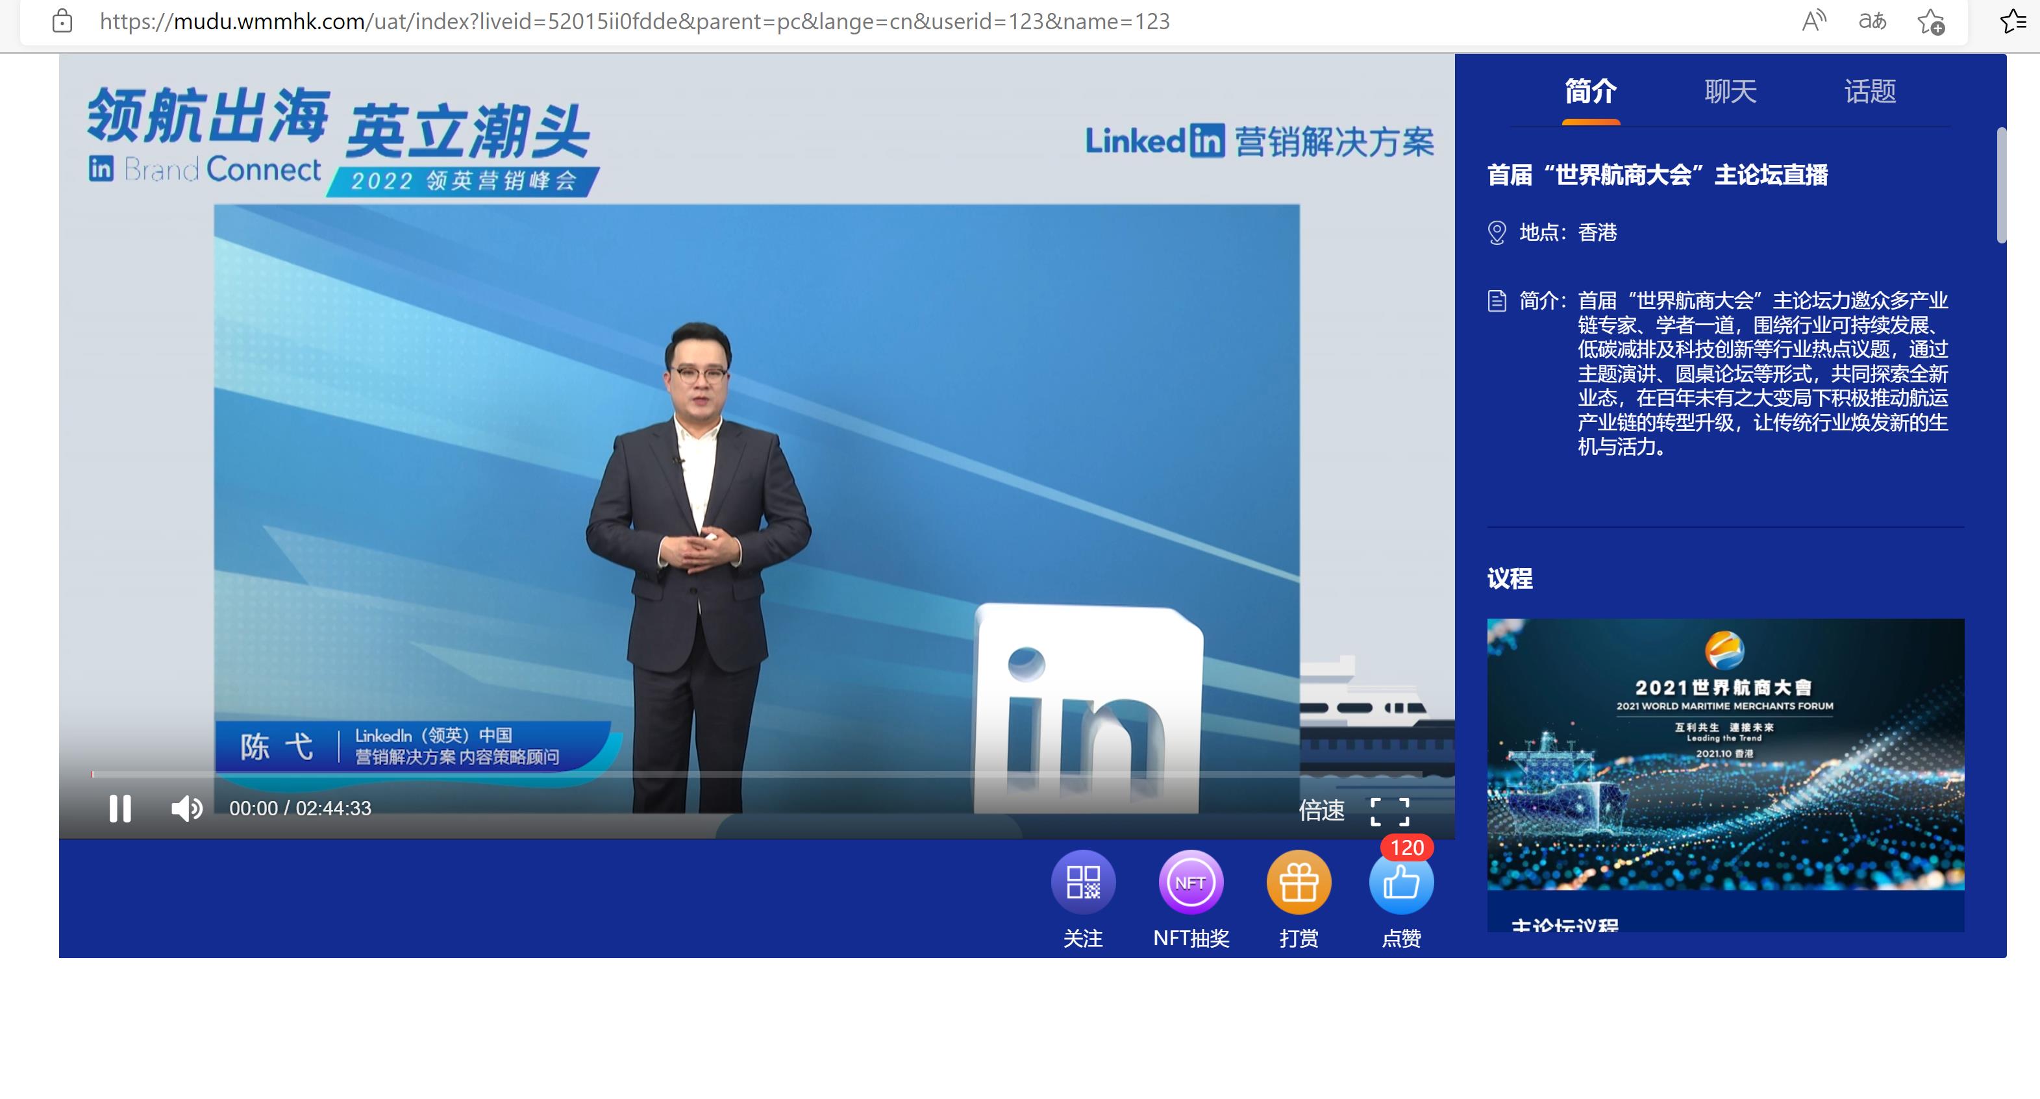Click the Read aloud icon
2040x1099 pixels.
1813,21
